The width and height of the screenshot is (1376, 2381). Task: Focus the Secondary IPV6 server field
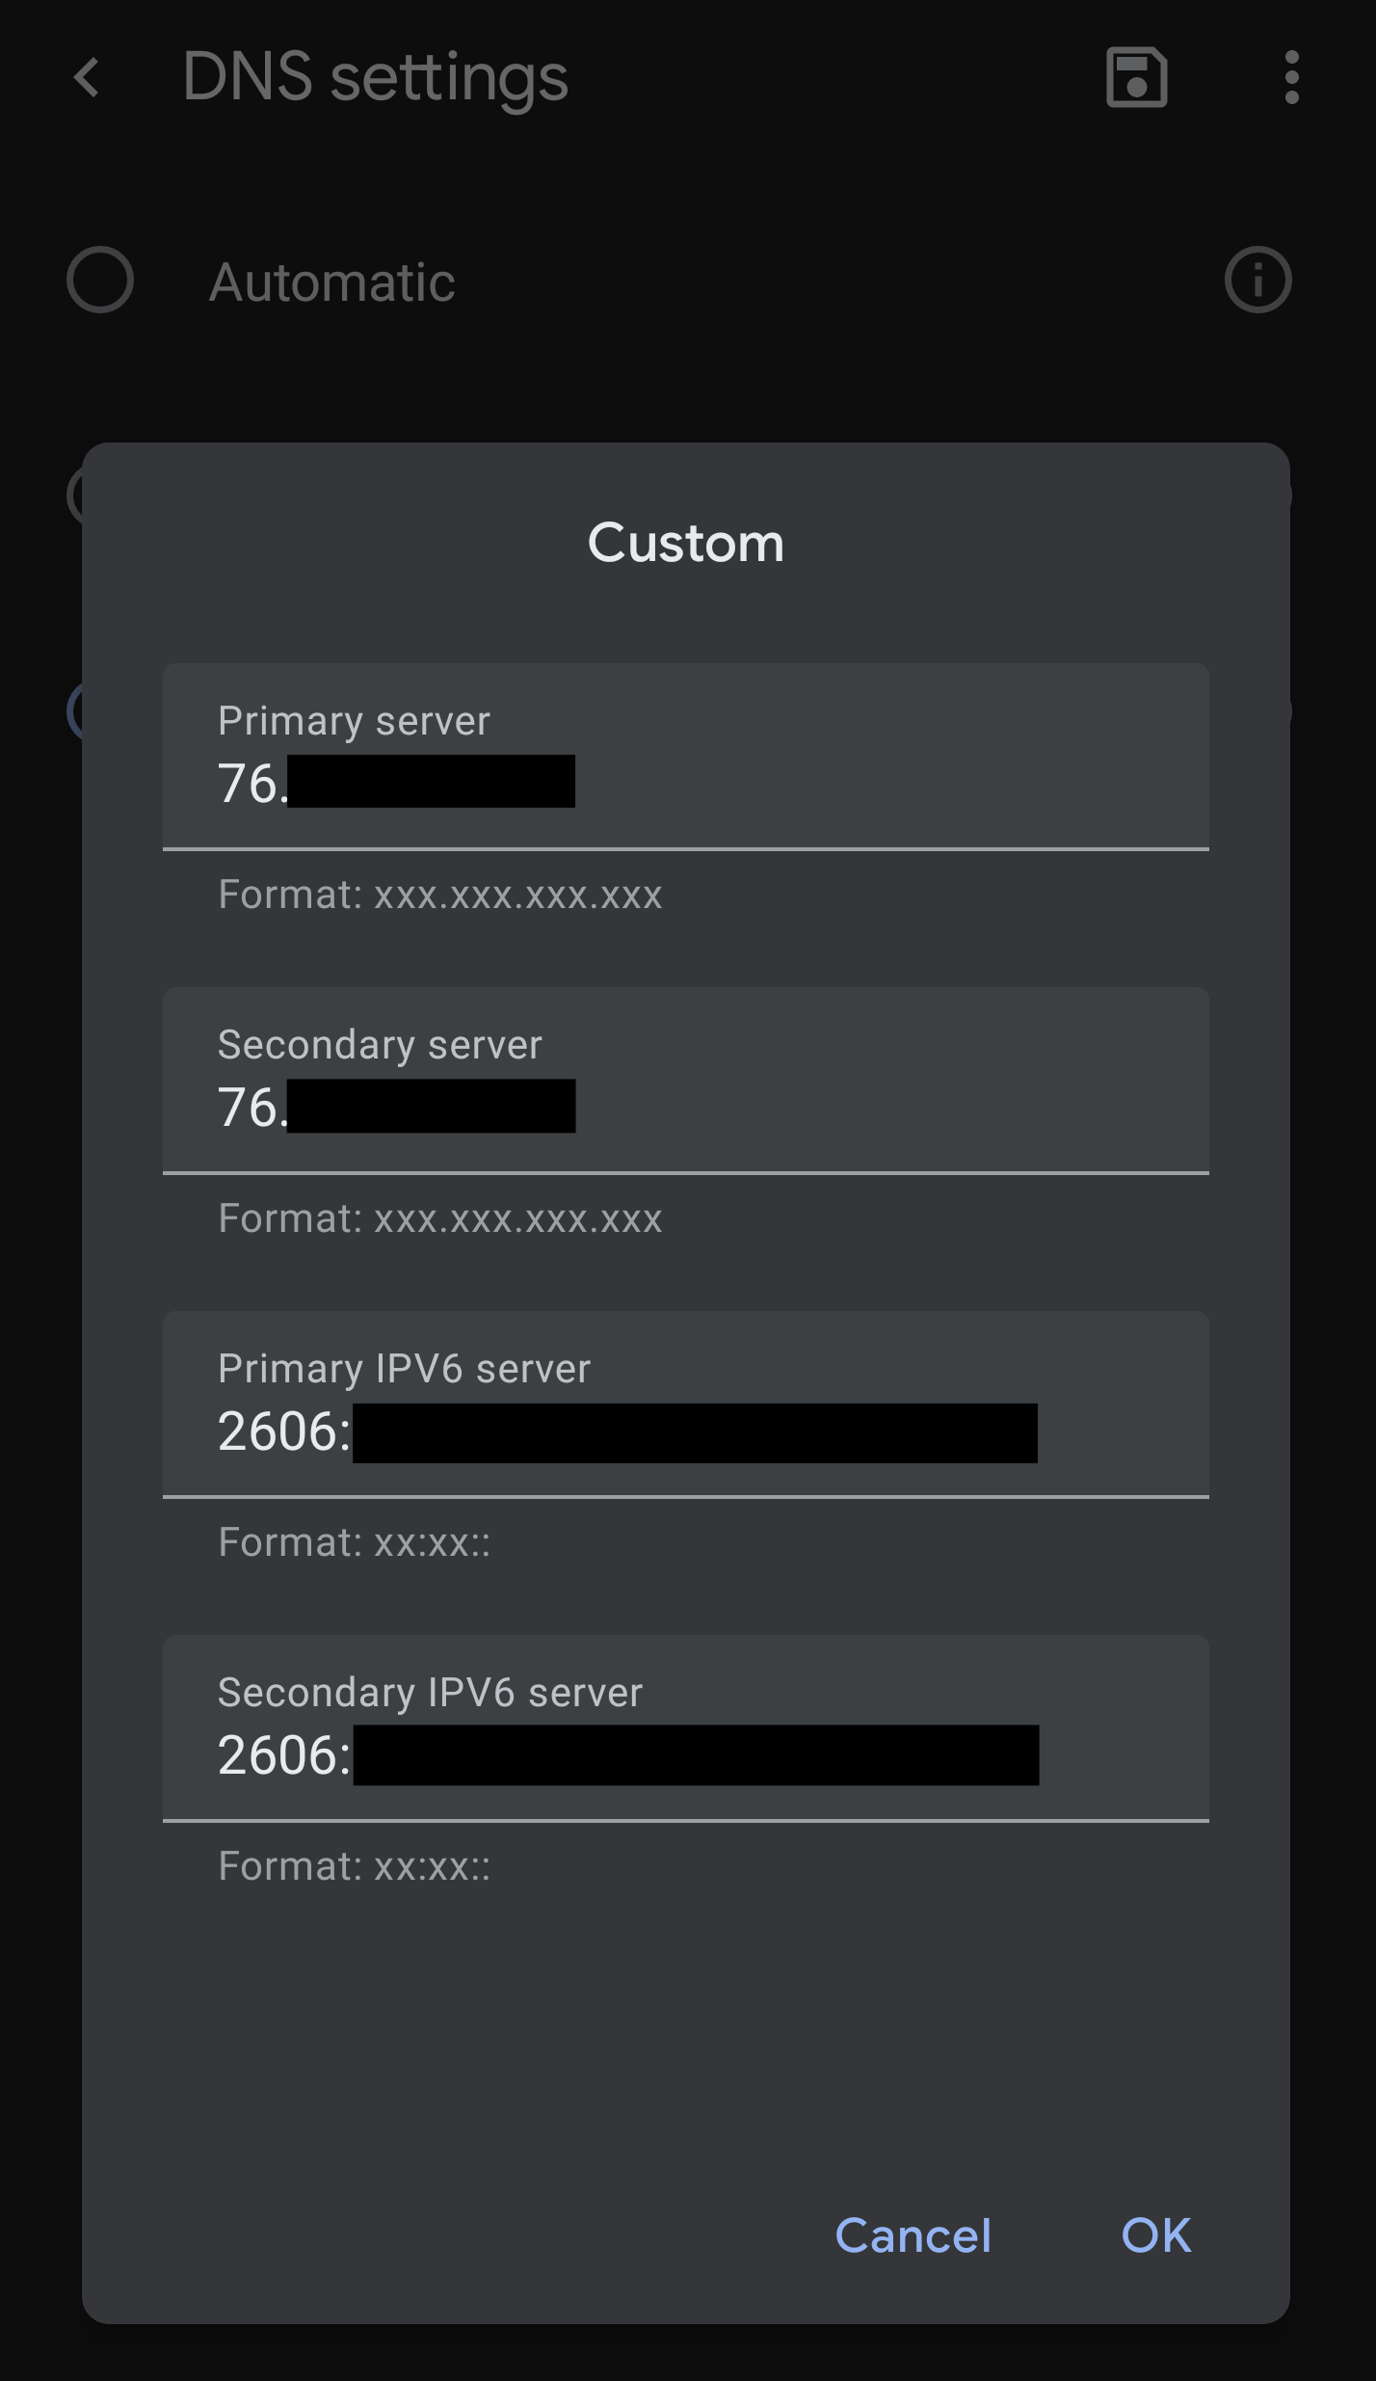point(686,1728)
